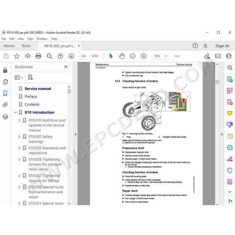Viewport: 235px width, 235px height.
Task: Go to next page arrow
Action: coord(71,56)
